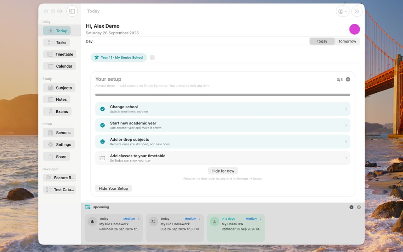Click the timetable icon beside Add classes to your timetable
This screenshot has height=252, width=403.
[102, 158]
